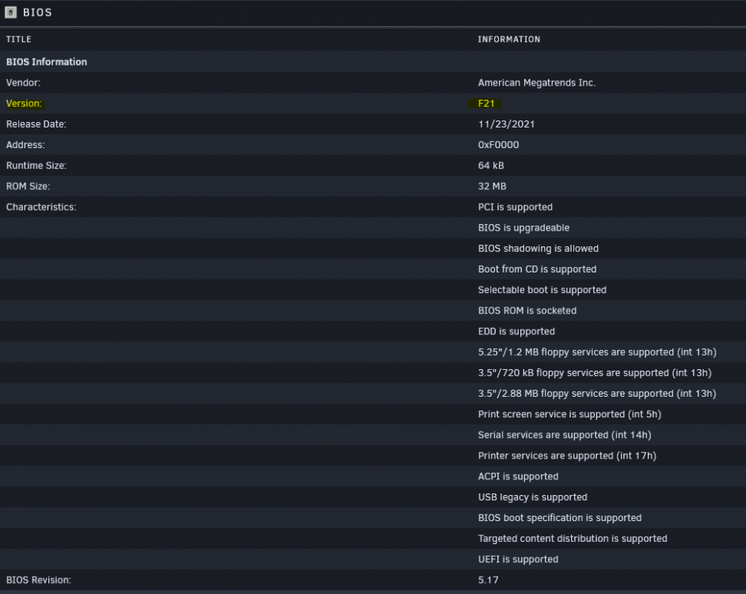Select the USB legacy is supported entry

pyautogui.click(x=532, y=497)
